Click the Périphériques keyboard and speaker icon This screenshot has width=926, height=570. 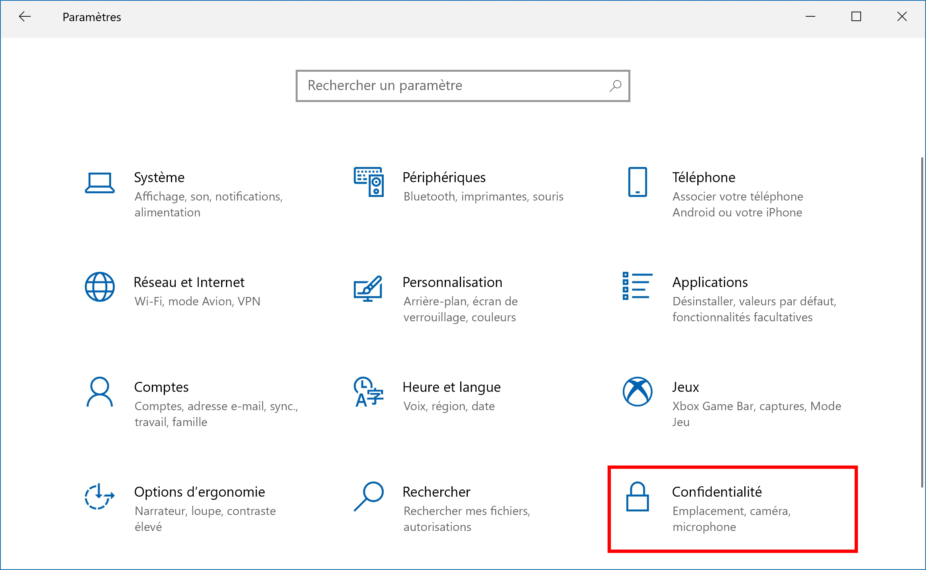tap(369, 182)
